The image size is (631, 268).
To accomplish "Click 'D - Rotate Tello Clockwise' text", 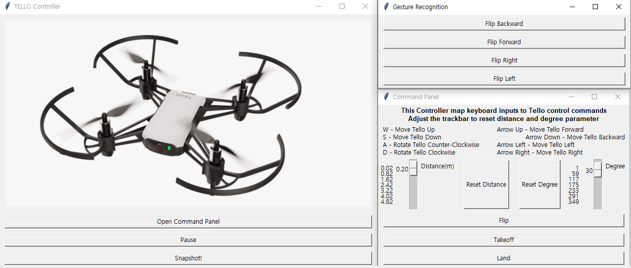I will coord(419,153).
